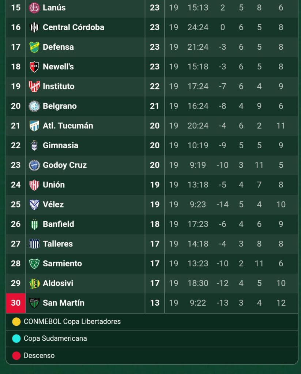Image resolution: width=301 pixels, height=374 pixels.
Task: Click the Instituto striped crest icon
Action: (34, 86)
